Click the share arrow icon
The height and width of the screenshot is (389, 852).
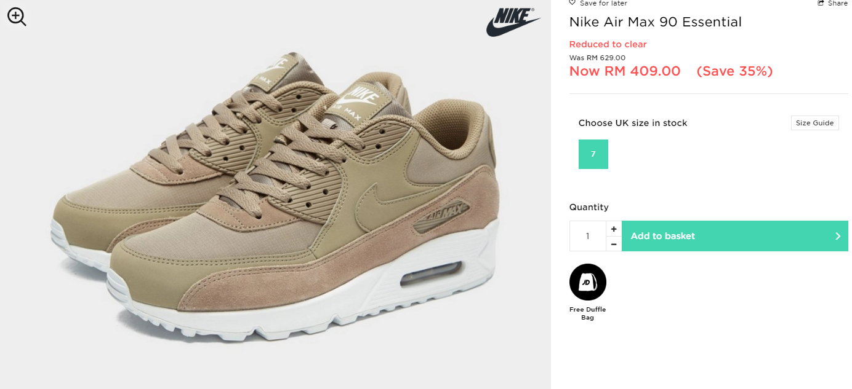pyautogui.click(x=821, y=3)
